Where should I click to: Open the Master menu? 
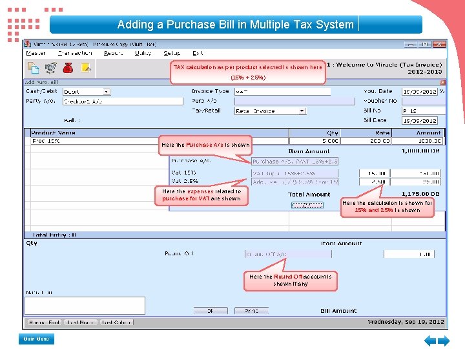pos(36,53)
